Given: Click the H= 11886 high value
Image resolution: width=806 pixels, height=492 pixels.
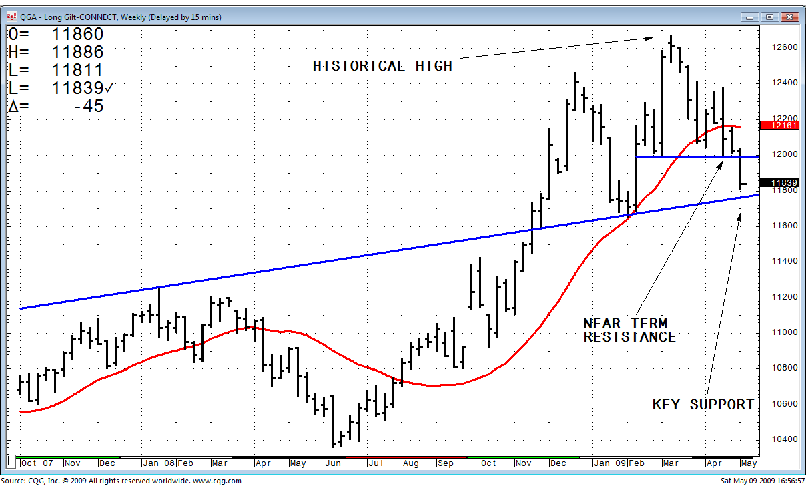Looking at the screenshot, I should 77,53.
